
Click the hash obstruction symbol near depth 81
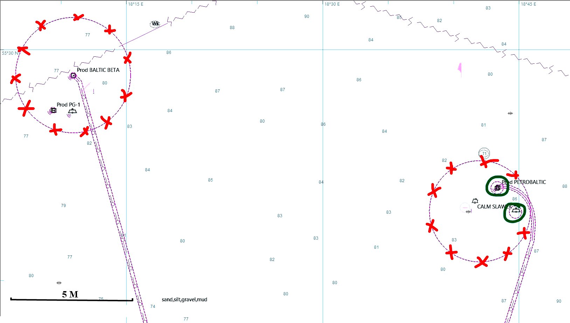click(510, 113)
